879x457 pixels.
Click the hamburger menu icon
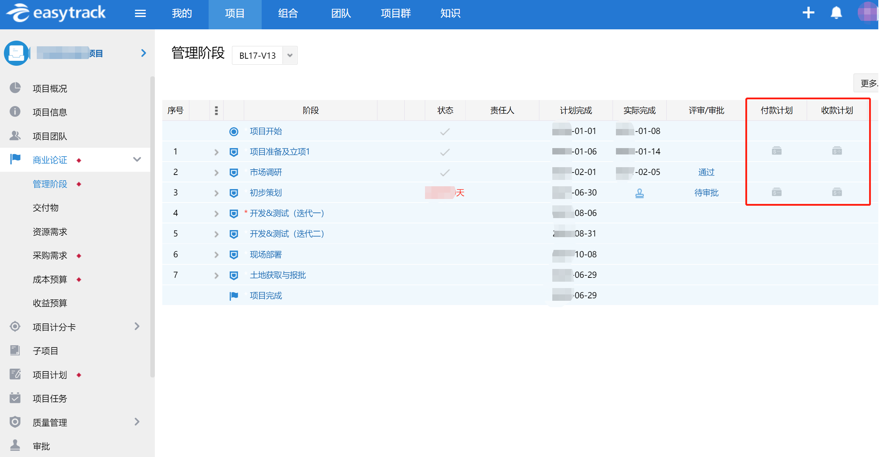[x=140, y=13]
